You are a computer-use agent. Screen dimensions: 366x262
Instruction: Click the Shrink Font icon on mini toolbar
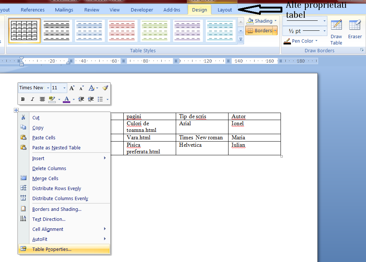81,88
